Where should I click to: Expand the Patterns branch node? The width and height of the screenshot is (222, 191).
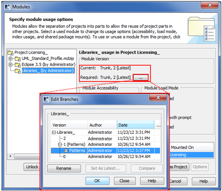(x=66, y=151)
